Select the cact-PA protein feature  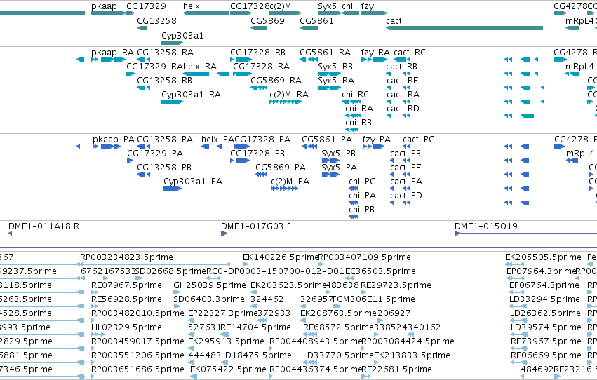pos(460,189)
